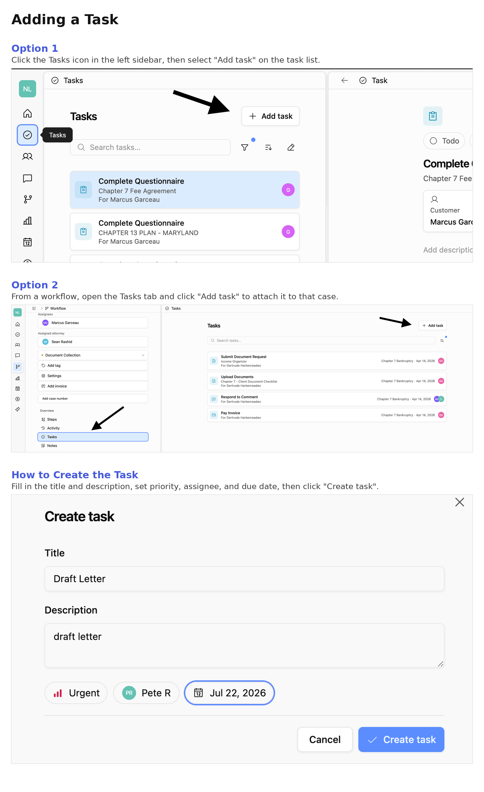The width and height of the screenshot is (484, 792).
Task: Open Contacts icon in Option 2 sidebar
Action: (x=18, y=345)
